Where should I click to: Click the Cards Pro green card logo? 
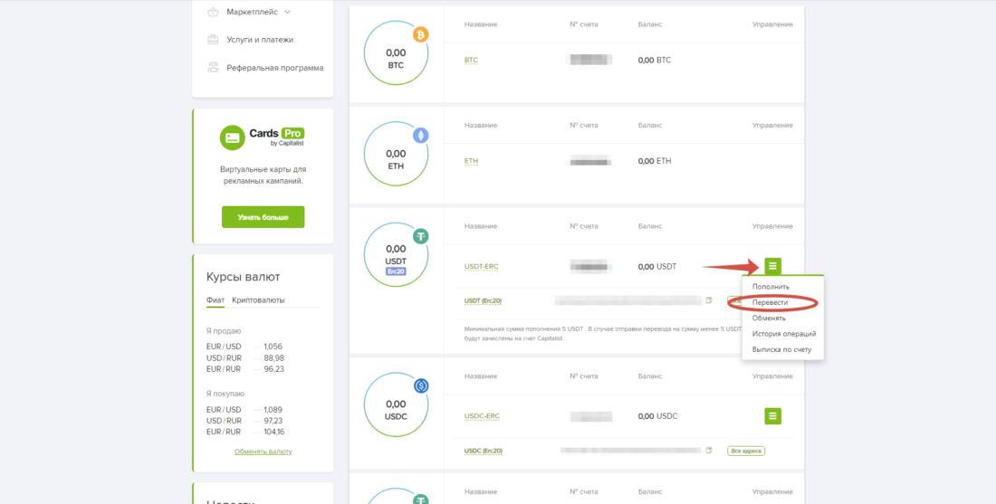point(233,138)
